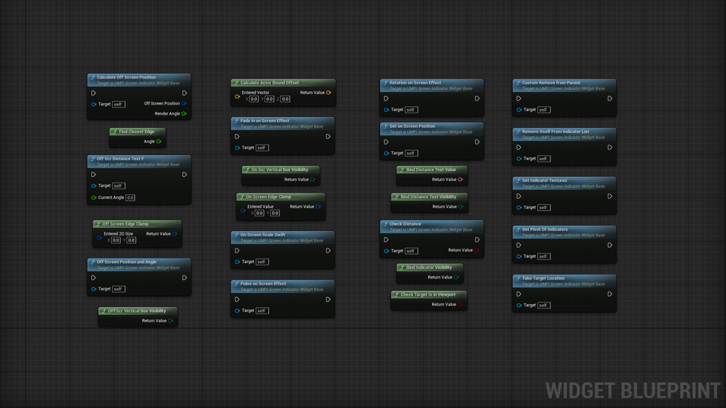Viewport: 726px width, 408px height.
Task: Select the Remove Itself From Indicator List node title
Action: (556, 132)
